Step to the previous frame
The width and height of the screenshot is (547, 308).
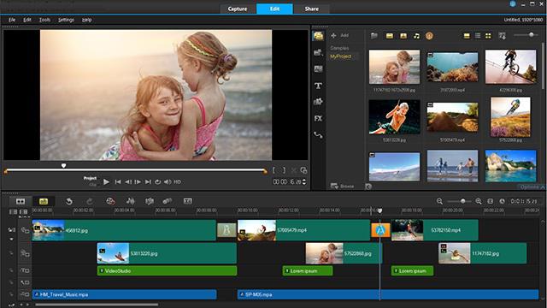point(128,182)
